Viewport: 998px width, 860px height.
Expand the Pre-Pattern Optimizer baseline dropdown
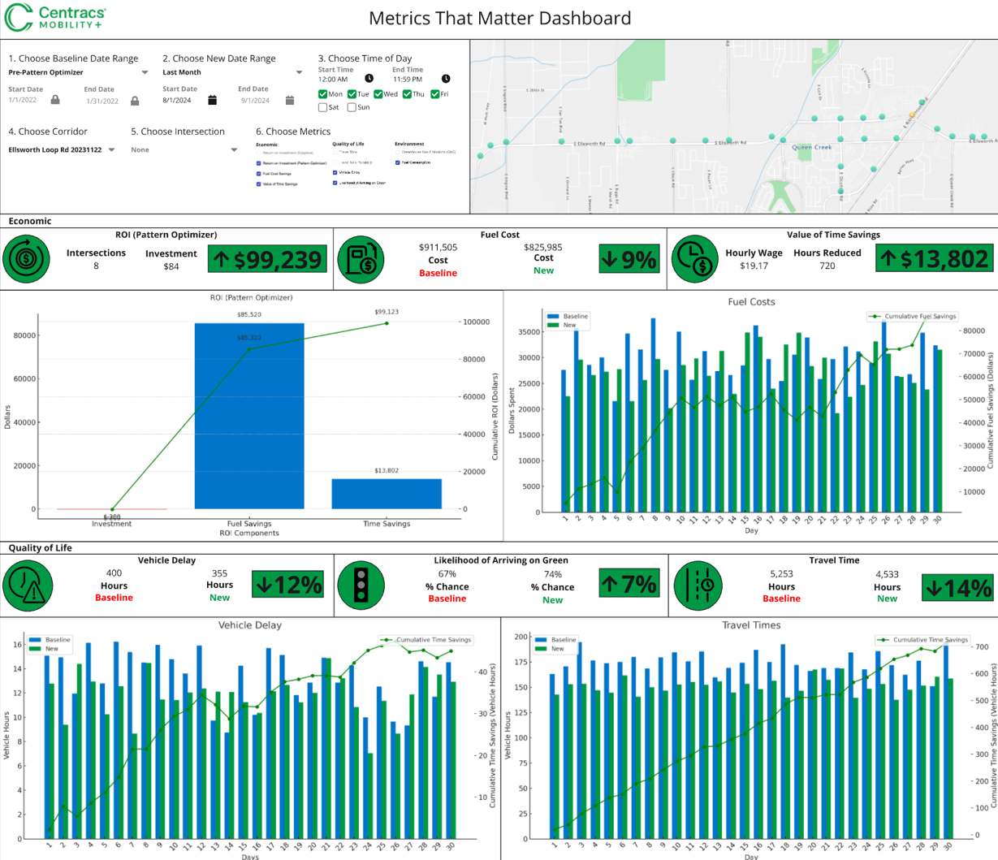click(x=145, y=73)
